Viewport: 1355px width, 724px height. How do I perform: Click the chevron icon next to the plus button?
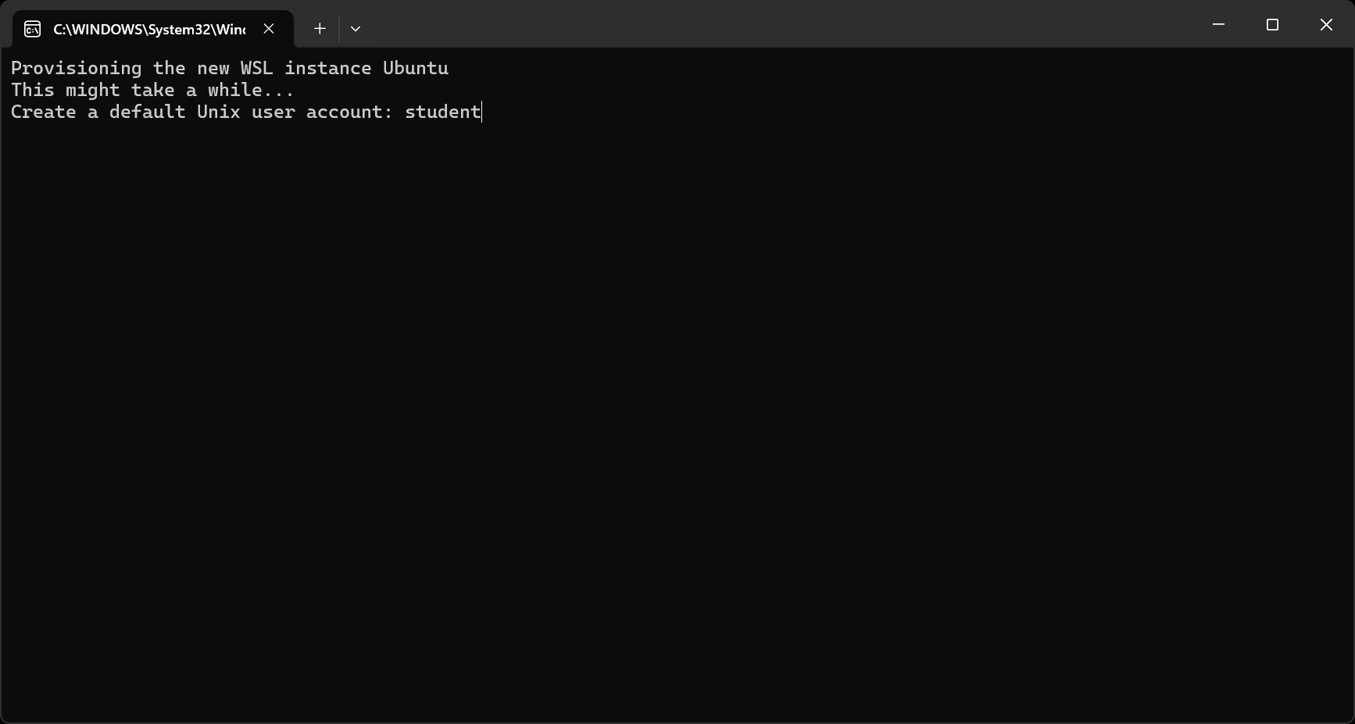tap(356, 28)
